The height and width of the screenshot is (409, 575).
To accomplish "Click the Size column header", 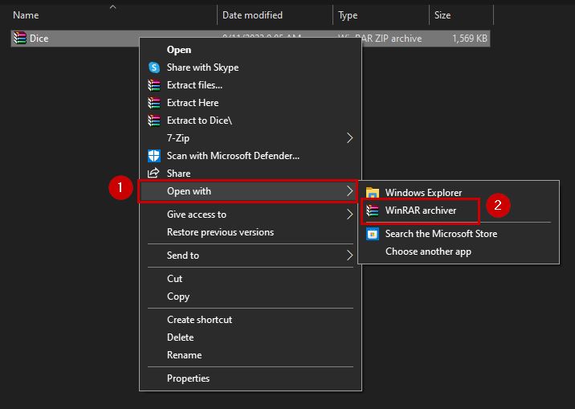I will click(442, 15).
